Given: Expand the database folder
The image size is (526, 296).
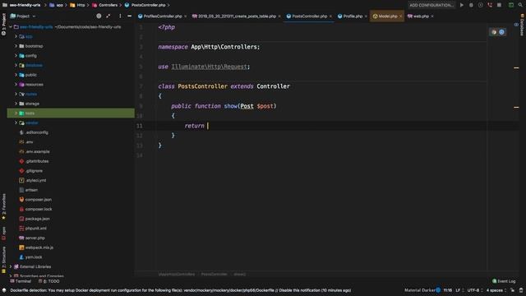Looking at the screenshot, I should click(16, 65).
